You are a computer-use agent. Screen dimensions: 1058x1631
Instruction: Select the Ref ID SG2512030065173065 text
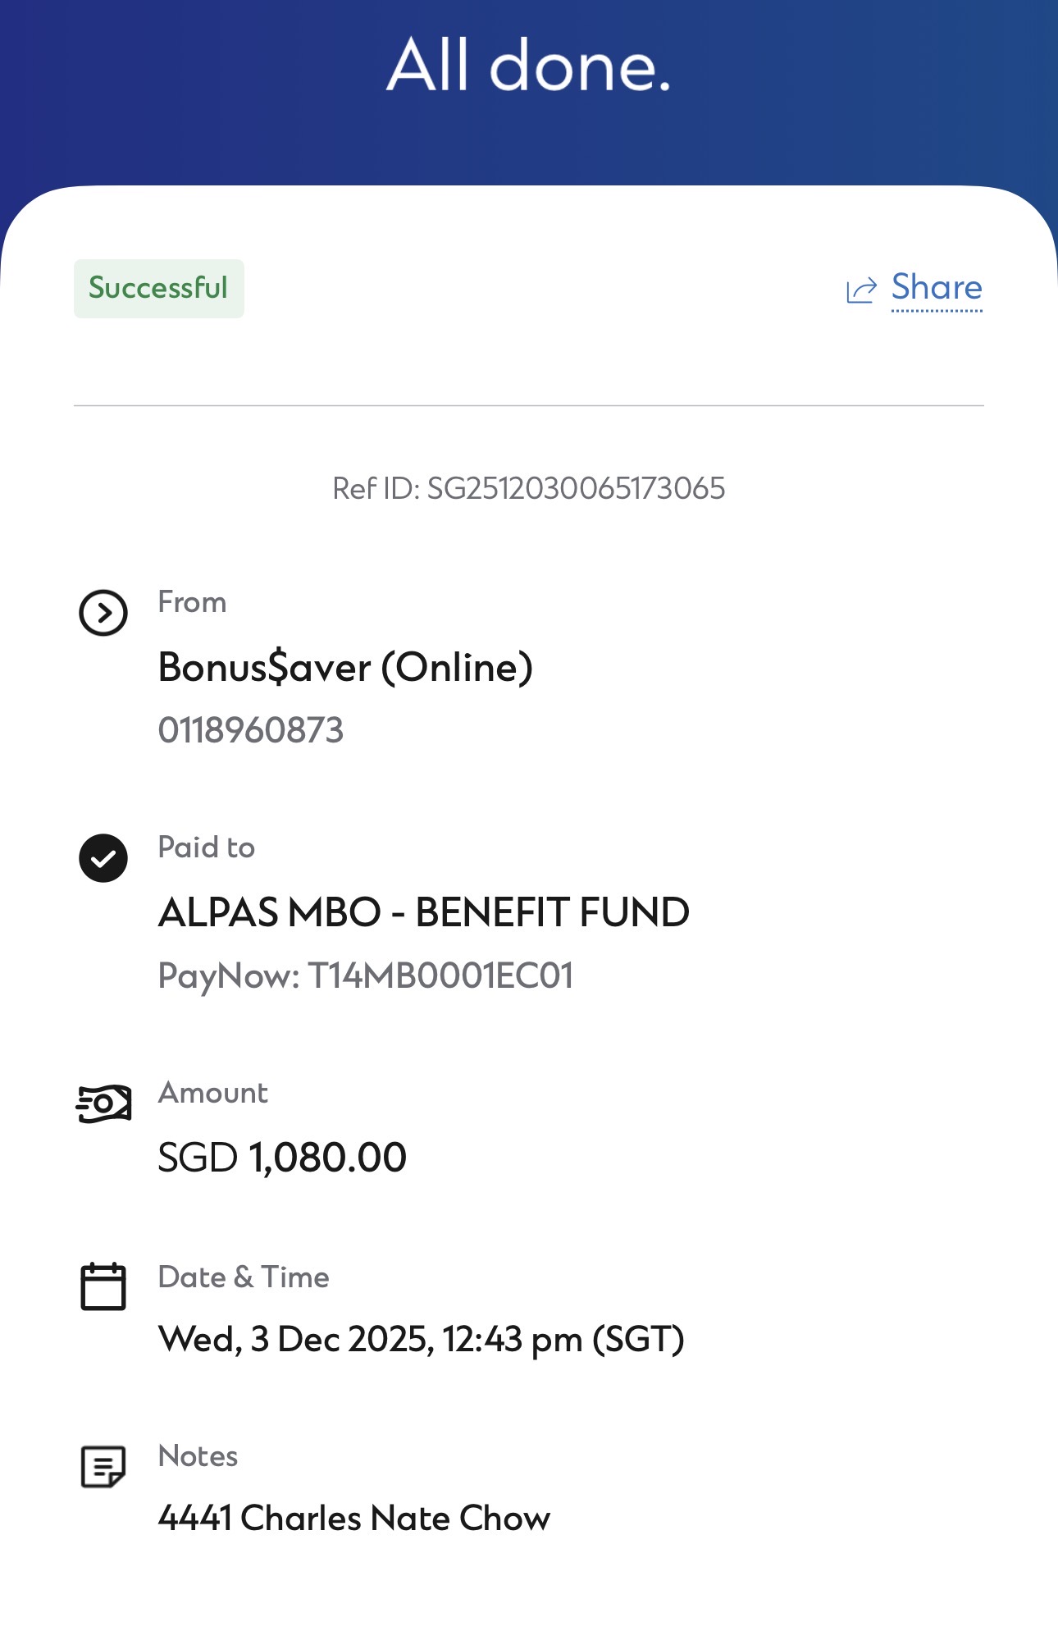(529, 489)
